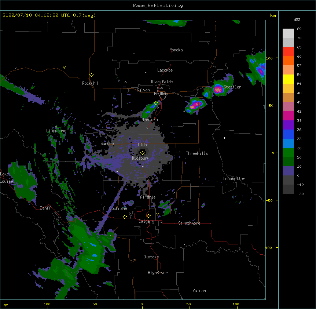Click the yellow diamond marker south of RedDeer
Image resolution: width=316 pixels, height=309 pixels.
[156, 103]
